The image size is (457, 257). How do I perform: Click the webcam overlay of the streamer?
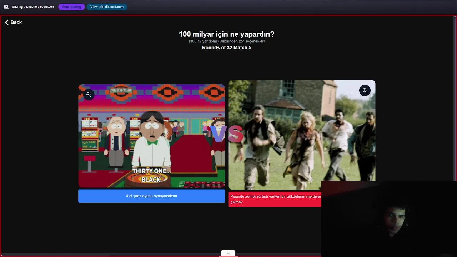[389, 218]
